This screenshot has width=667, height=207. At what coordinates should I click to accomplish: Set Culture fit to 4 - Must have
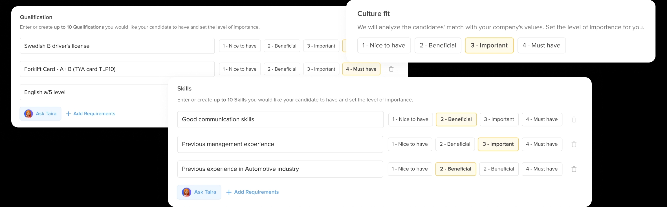(x=541, y=45)
